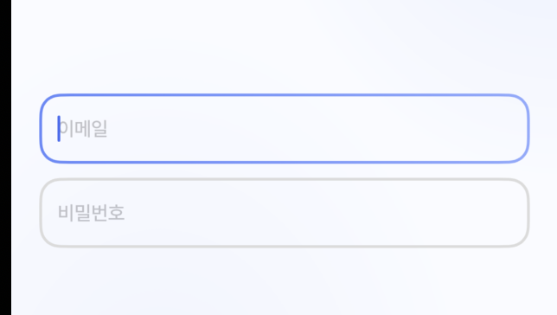Activate the focused 이메일 entry box
Screen dimensions: 557x315
285,128
